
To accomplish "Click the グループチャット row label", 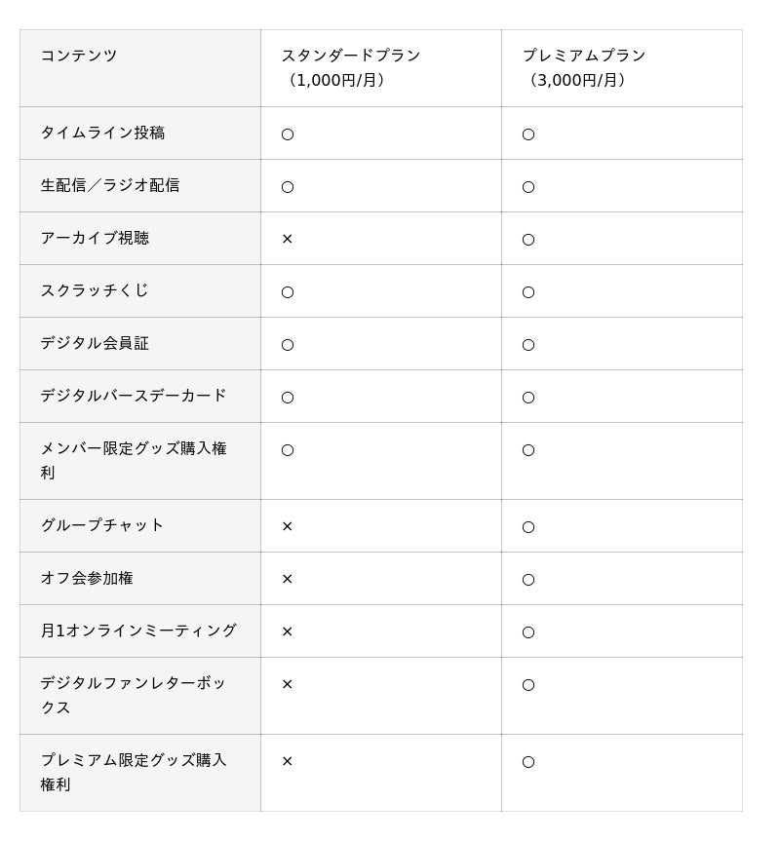I will pos(102,525).
